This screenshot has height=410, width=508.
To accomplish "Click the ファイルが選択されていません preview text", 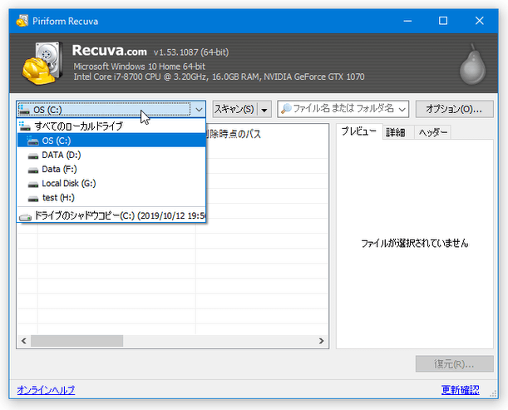I will tap(415, 243).
